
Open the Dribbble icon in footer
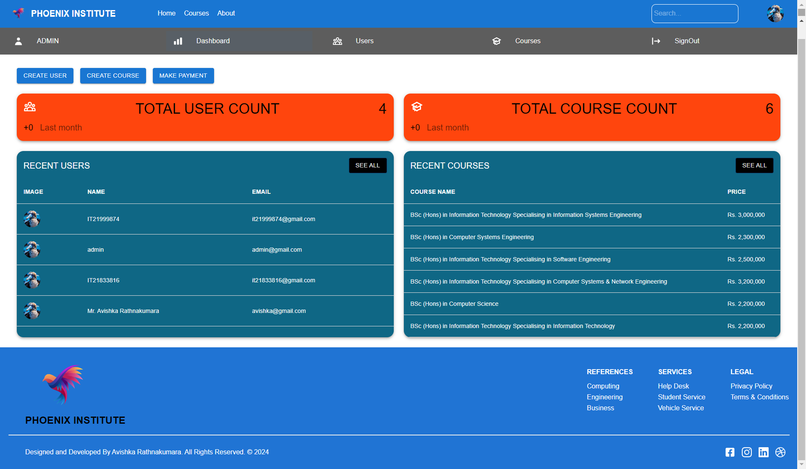(781, 452)
